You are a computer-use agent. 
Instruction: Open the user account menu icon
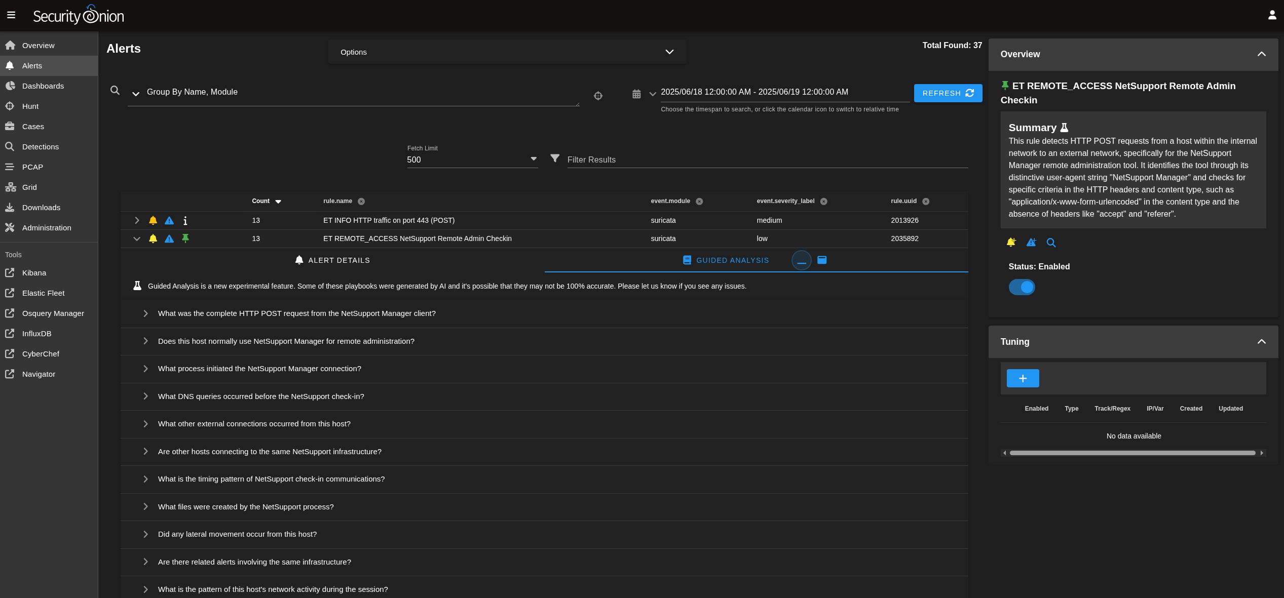click(x=1272, y=15)
